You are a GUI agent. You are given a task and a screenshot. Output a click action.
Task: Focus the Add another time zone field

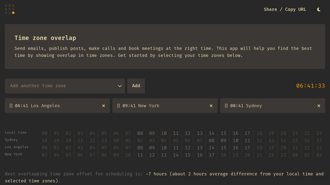click(61, 86)
